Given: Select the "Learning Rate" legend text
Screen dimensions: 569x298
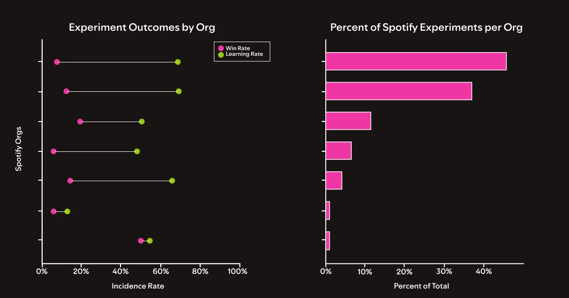Looking at the screenshot, I should [244, 55].
